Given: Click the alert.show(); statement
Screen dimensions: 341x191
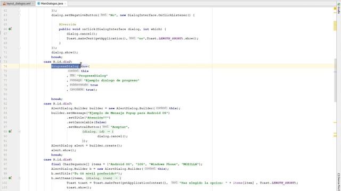Looking at the screenshot, I should click(63, 150).
